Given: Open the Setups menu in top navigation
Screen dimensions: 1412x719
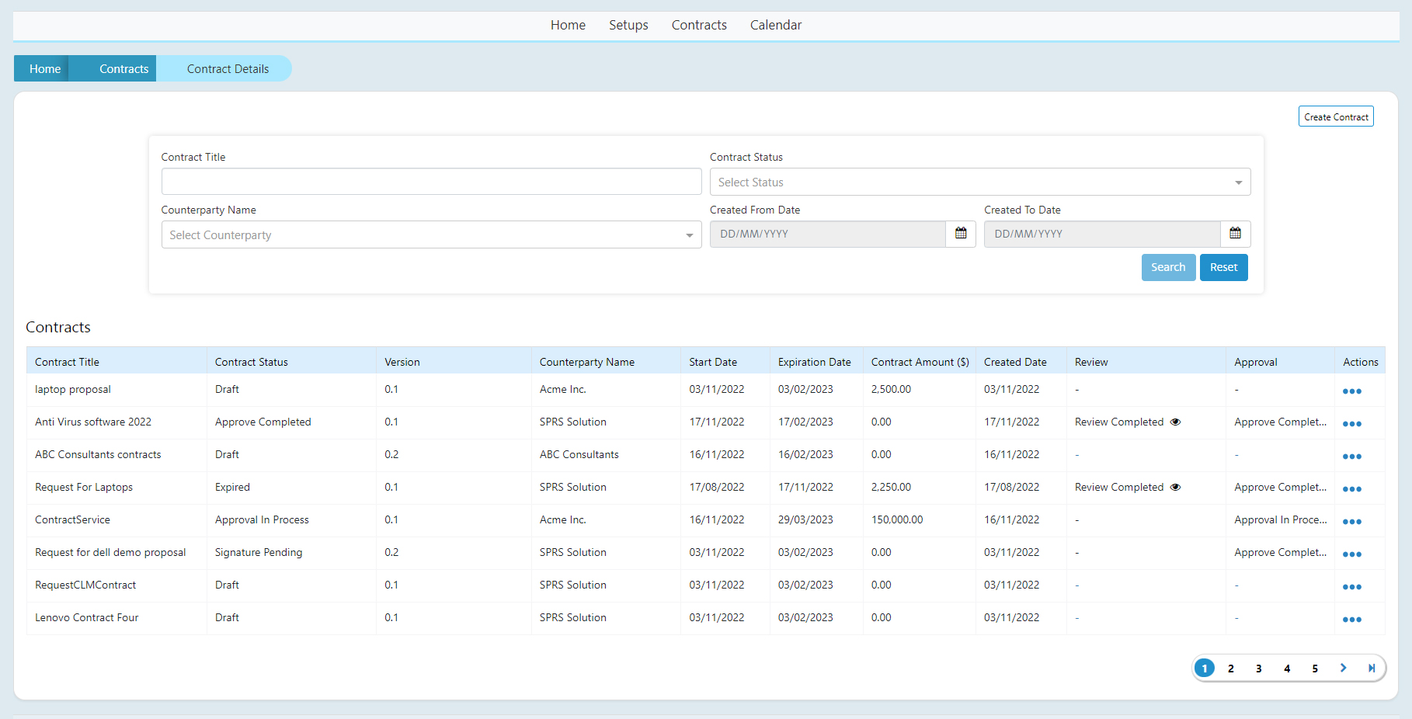Looking at the screenshot, I should tap(628, 25).
